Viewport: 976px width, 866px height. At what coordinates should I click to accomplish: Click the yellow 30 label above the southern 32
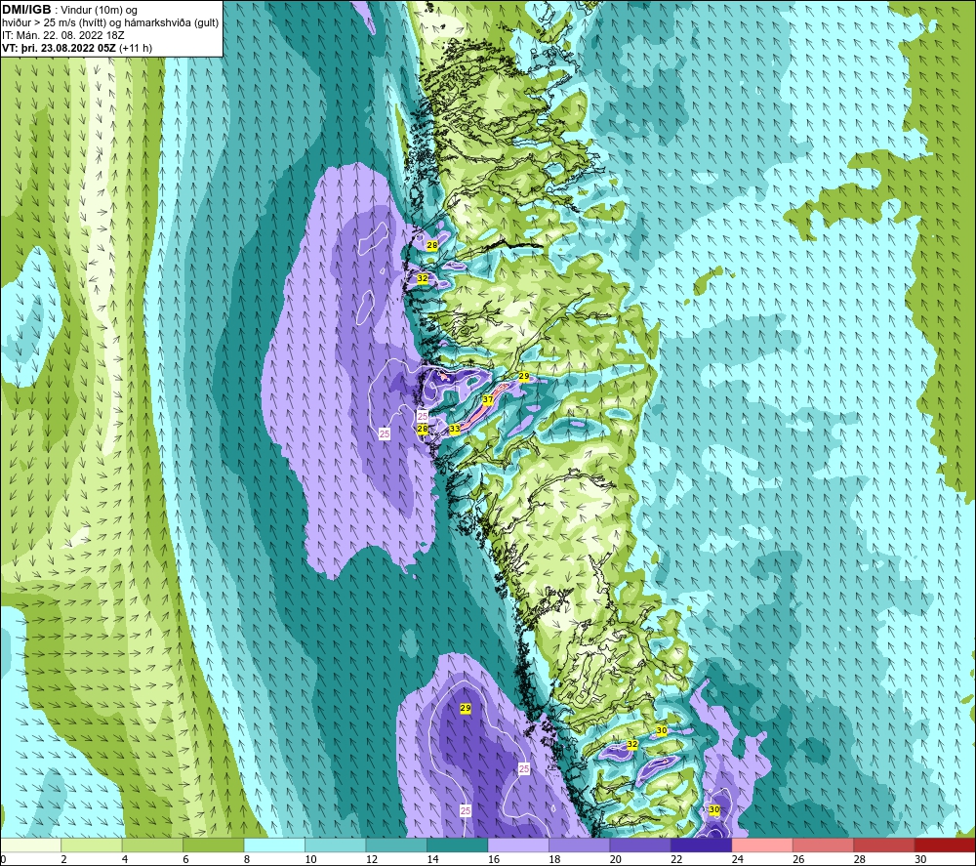[661, 730]
